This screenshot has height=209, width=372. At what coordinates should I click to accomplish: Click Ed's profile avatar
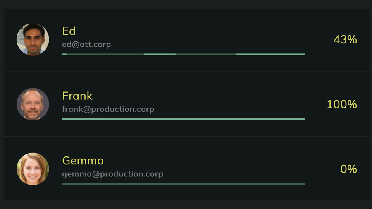click(x=33, y=39)
